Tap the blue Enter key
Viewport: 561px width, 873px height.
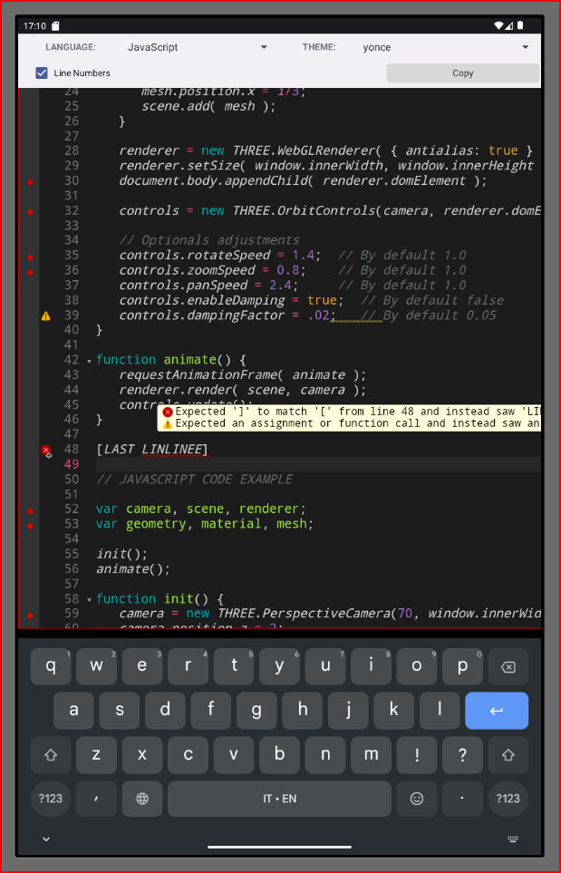pos(497,711)
